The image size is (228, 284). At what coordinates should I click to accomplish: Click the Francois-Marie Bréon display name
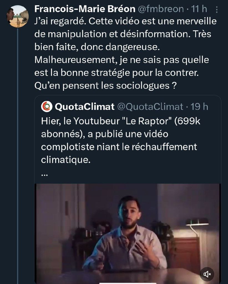(84, 9)
